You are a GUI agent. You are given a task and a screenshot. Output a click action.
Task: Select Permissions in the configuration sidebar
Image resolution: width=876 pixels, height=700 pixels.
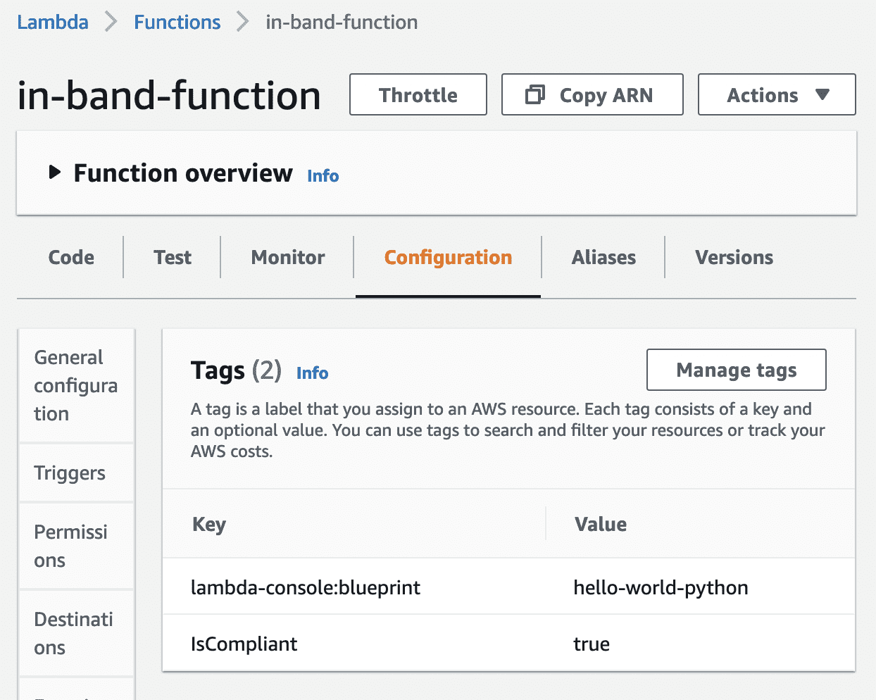point(76,546)
